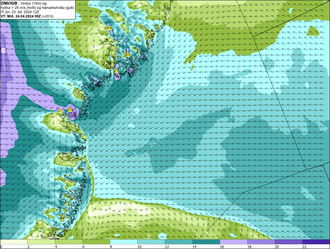
Task: Click the darkest purple legend swatch above 22
Action: (316, 242)
